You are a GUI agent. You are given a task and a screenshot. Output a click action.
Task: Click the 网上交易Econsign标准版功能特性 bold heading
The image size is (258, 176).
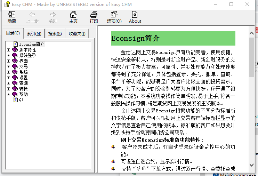click(x=162, y=140)
